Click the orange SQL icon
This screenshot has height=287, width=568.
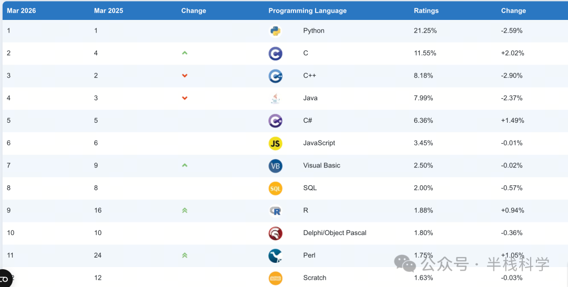click(275, 188)
